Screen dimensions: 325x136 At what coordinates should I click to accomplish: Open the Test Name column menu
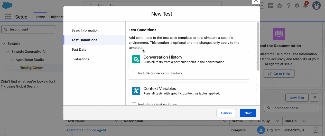tap(117, 121)
